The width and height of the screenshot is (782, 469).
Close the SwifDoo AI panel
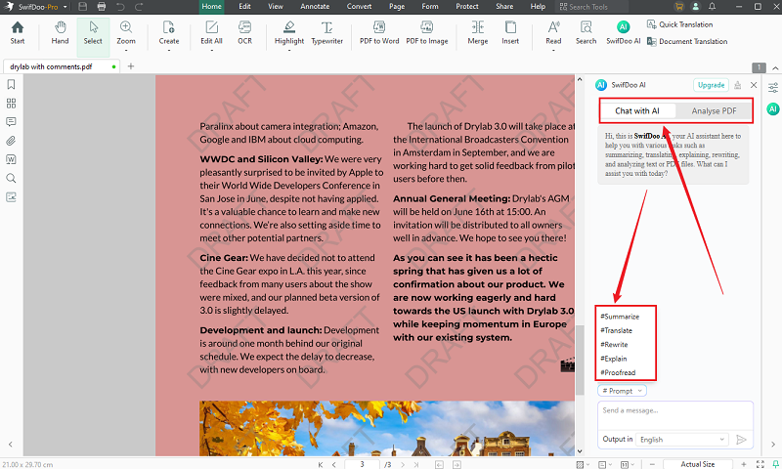[x=754, y=85]
